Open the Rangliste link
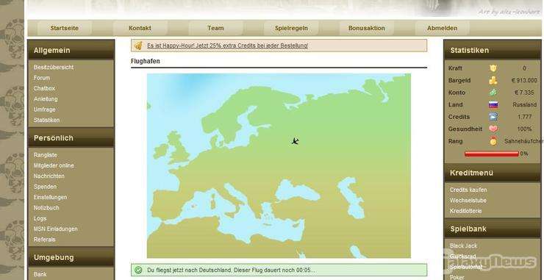 coord(45,155)
